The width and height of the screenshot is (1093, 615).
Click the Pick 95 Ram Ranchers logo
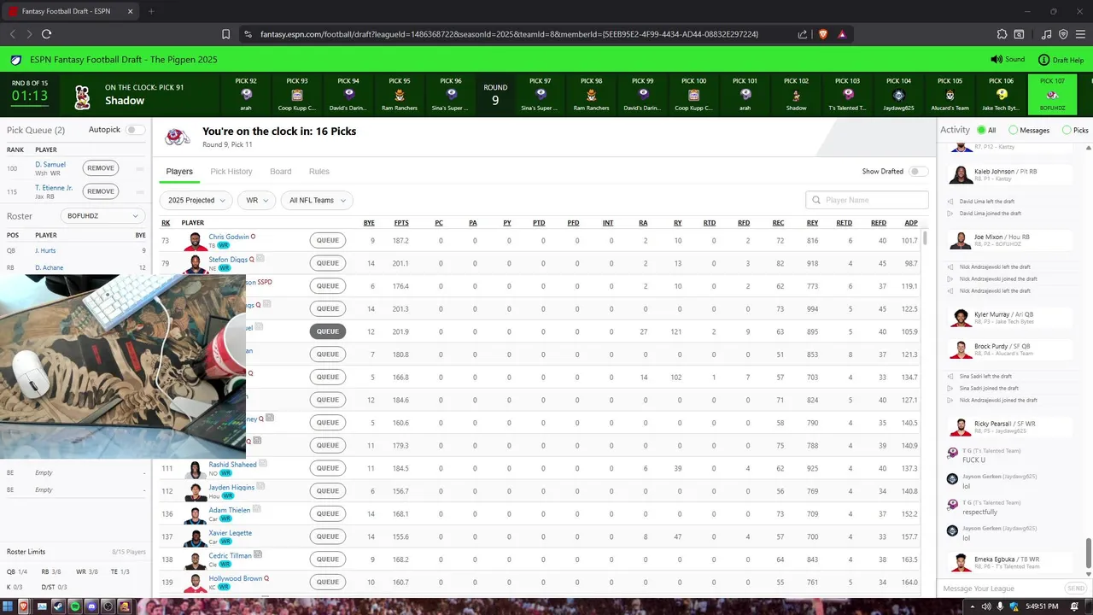click(x=400, y=95)
